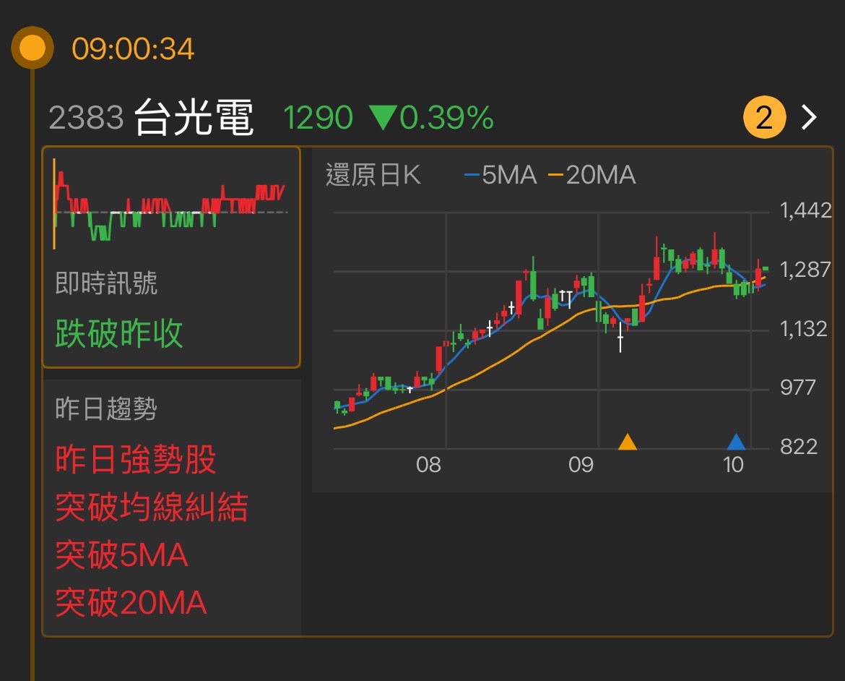Tap the green down-triangle beside 0.39%
The width and height of the screenshot is (845, 681).
[x=381, y=117]
